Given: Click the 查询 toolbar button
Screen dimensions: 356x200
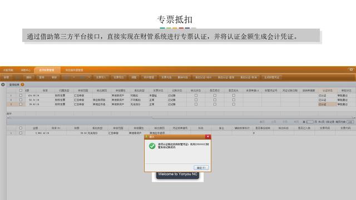Looking at the screenshot, I should [x=42, y=77].
